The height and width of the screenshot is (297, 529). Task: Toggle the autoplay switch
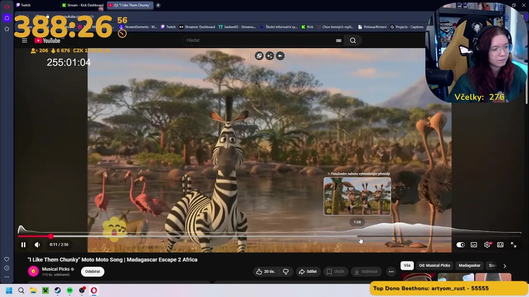[460, 245]
